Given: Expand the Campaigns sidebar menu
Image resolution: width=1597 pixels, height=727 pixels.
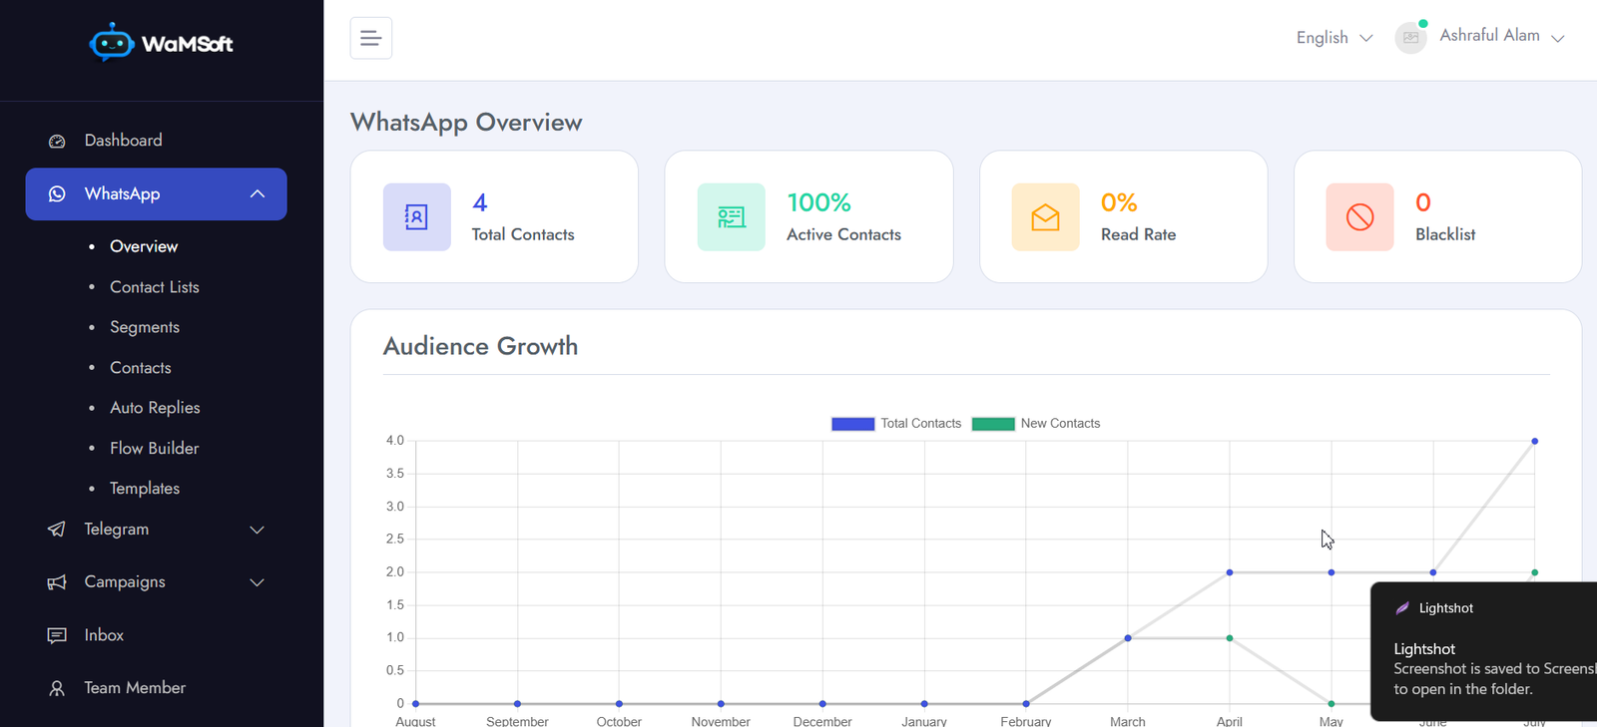Looking at the screenshot, I should (x=156, y=582).
